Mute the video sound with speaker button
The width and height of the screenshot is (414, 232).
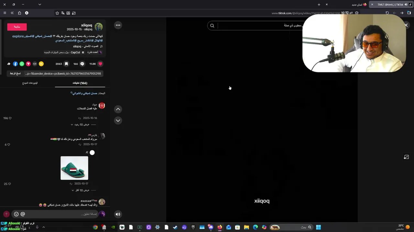tap(118, 214)
